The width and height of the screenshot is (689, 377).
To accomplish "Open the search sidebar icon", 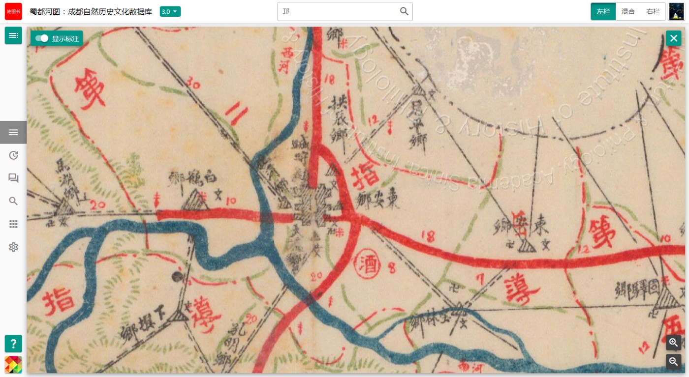I will tap(13, 201).
